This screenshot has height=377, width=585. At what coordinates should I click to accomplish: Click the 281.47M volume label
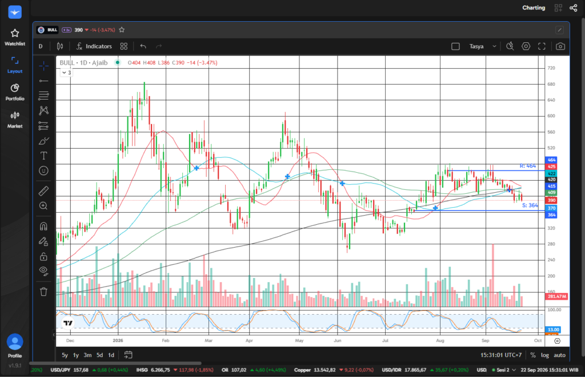coord(556,296)
